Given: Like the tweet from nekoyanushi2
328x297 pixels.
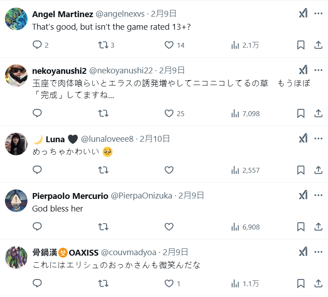Looking at the screenshot, I should click(x=169, y=113).
